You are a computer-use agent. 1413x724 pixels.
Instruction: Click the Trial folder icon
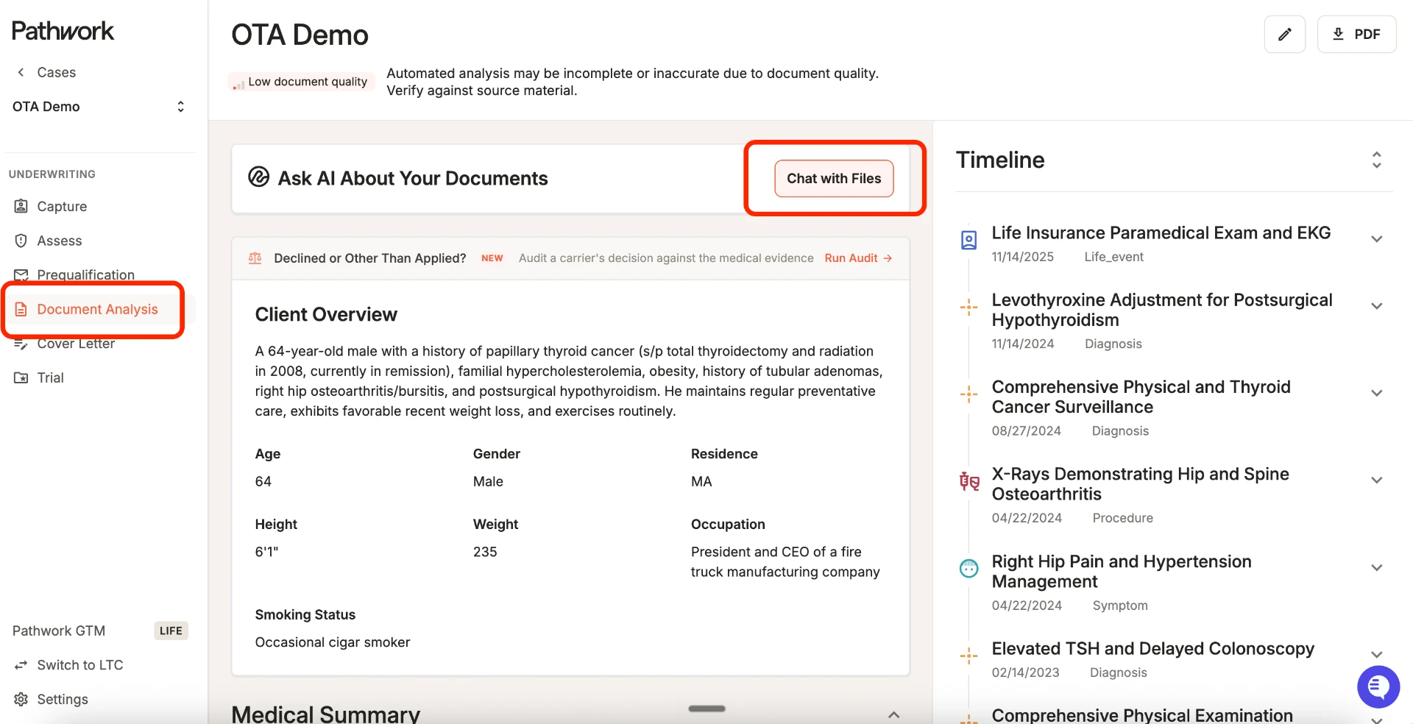coord(21,377)
